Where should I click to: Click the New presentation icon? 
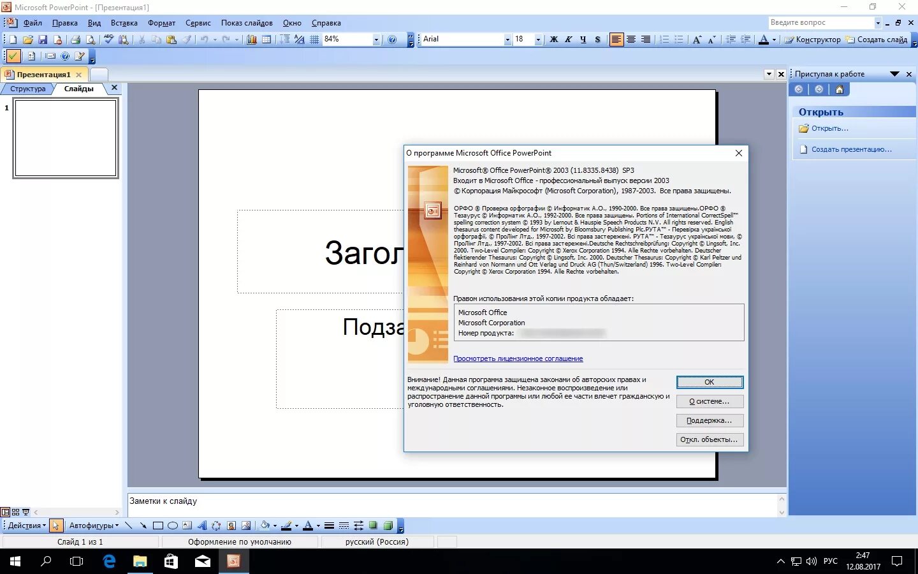click(x=13, y=40)
